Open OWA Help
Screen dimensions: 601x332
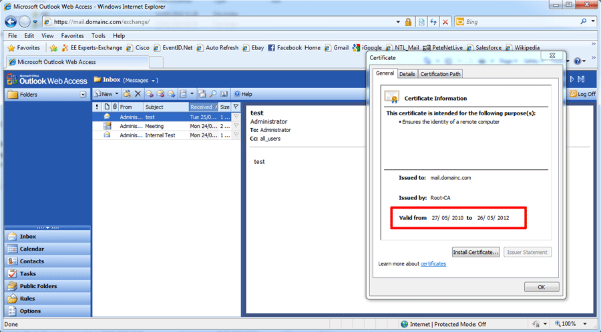click(x=243, y=94)
